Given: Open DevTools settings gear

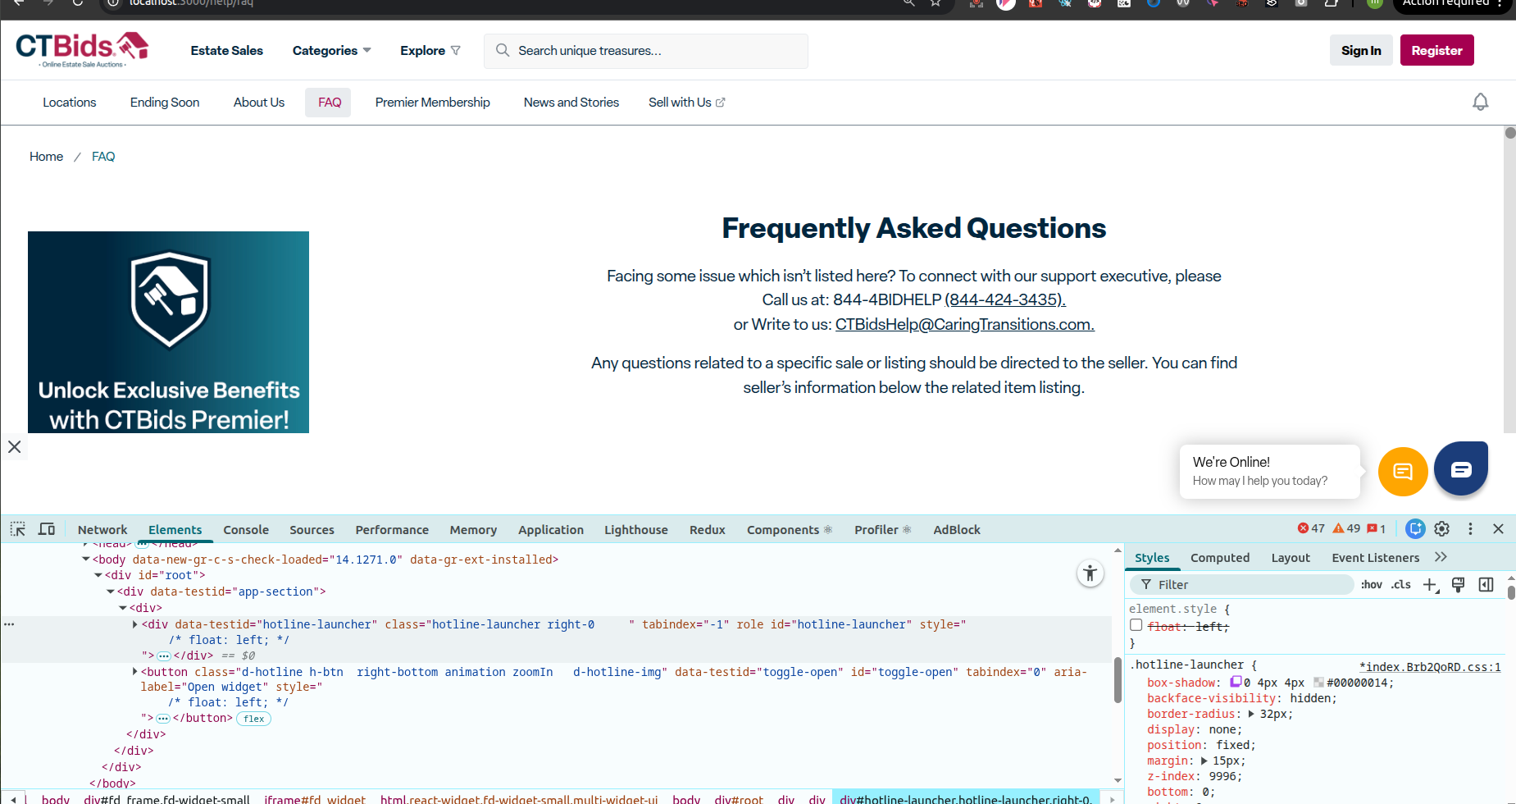Looking at the screenshot, I should [1442, 529].
